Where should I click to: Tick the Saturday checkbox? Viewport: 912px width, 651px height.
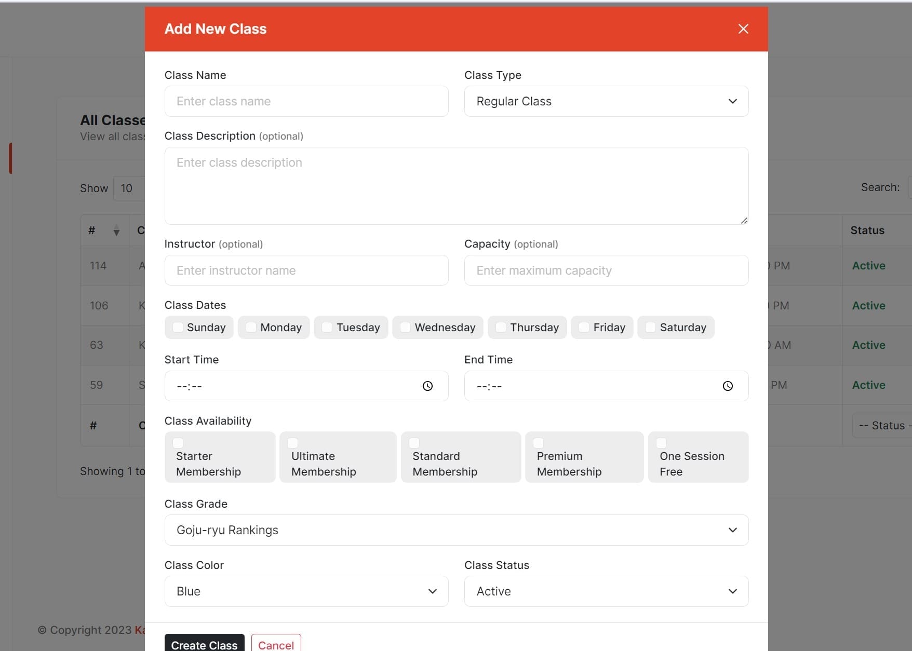click(x=651, y=328)
